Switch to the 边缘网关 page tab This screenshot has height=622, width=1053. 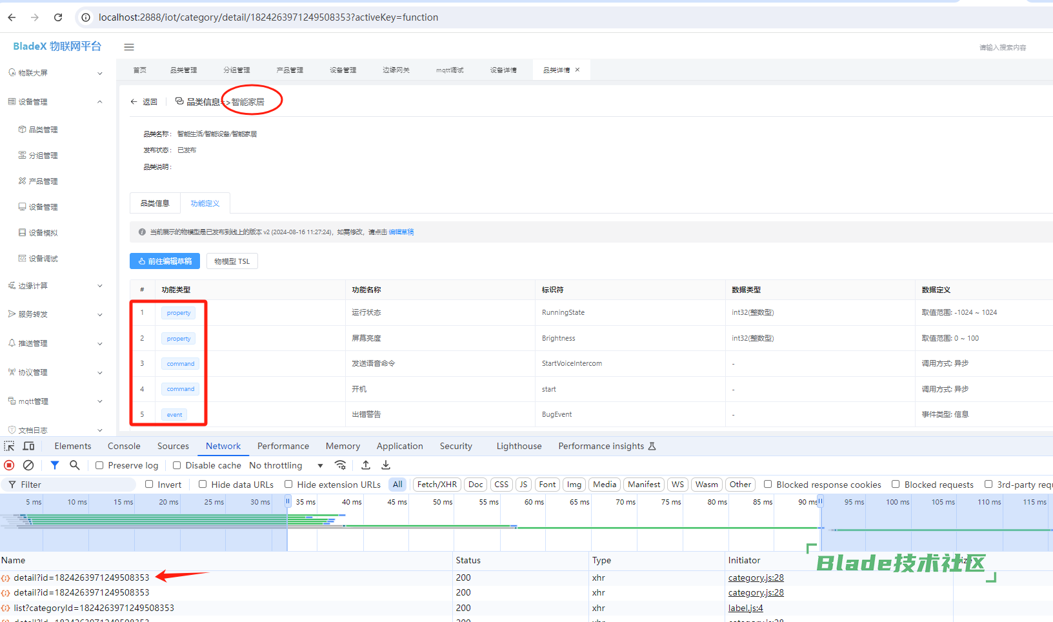(x=396, y=70)
